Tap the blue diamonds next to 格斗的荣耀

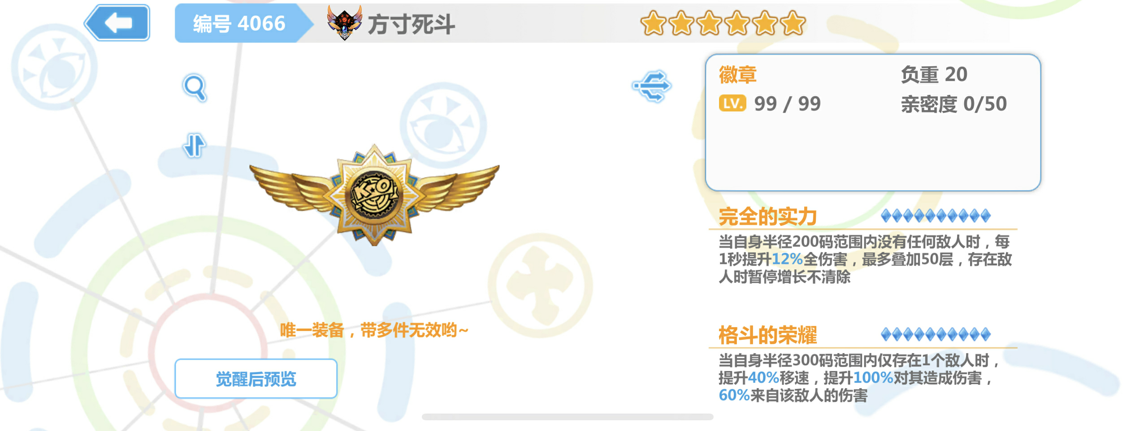click(936, 334)
